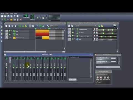
Task: Click the green playhead marker on the timeline
Action: pos(35,29)
